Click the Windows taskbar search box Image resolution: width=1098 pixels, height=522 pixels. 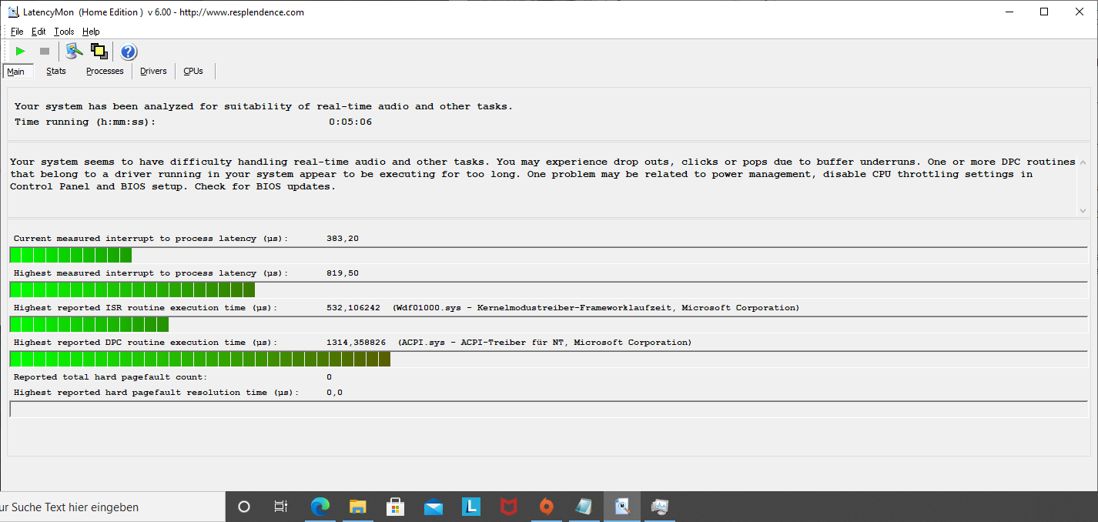pos(112,507)
